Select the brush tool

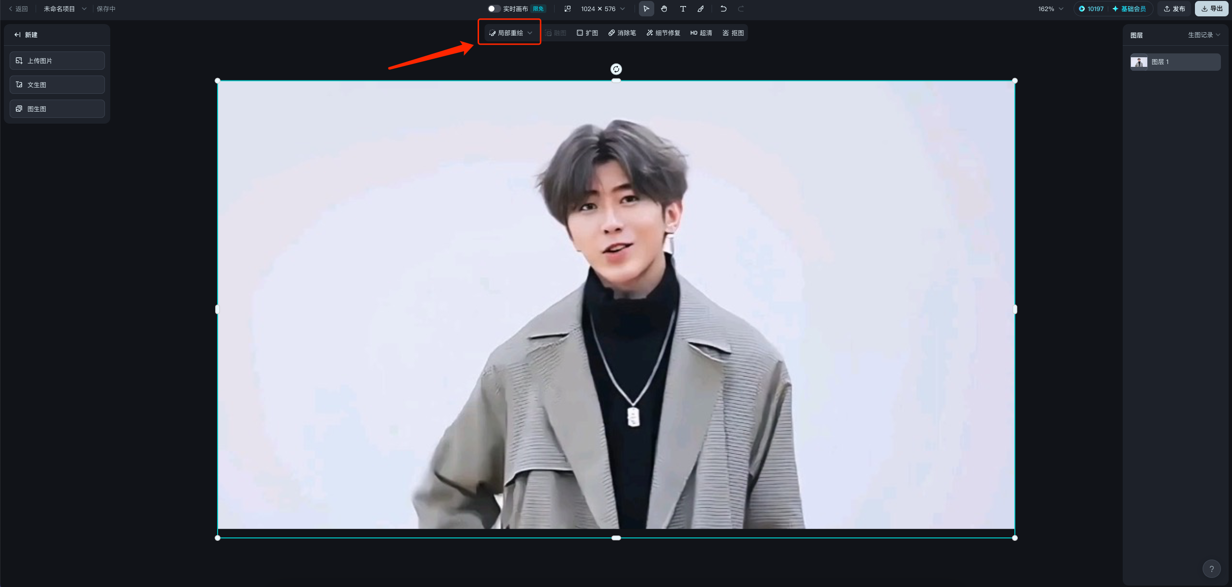(x=701, y=9)
